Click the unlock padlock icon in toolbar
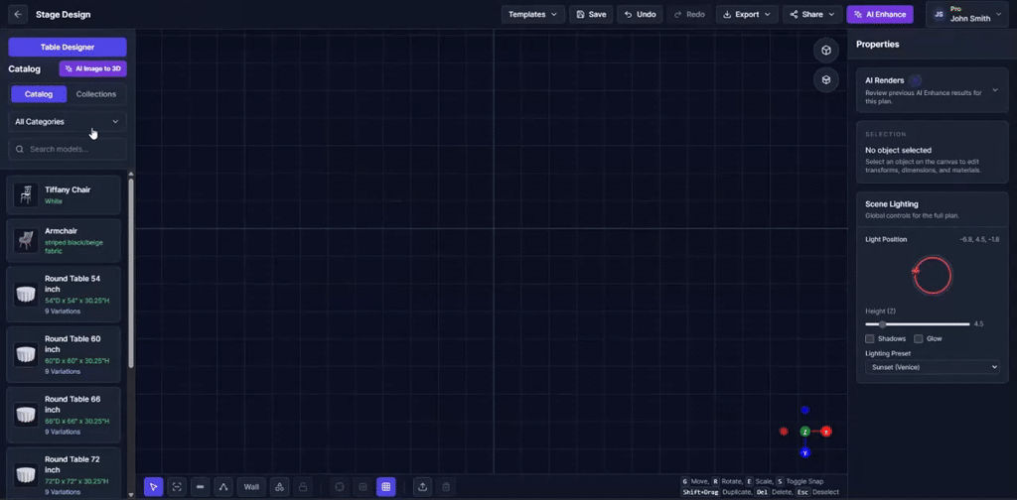This screenshot has height=500, width=1017. (302, 487)
